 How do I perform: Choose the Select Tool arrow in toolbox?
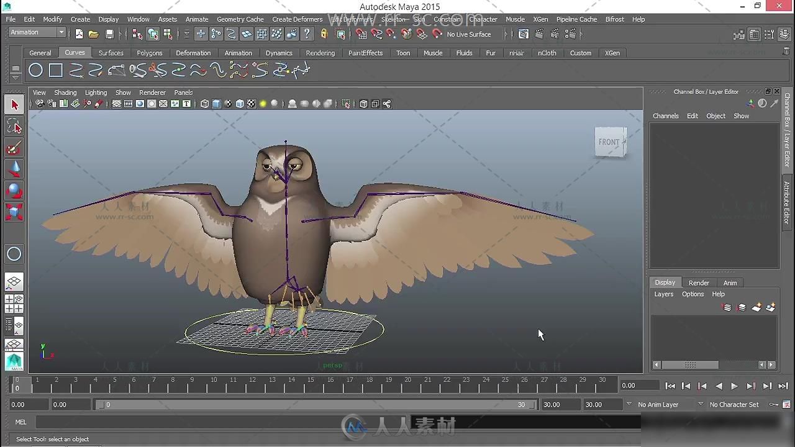[x=14, y=105]
